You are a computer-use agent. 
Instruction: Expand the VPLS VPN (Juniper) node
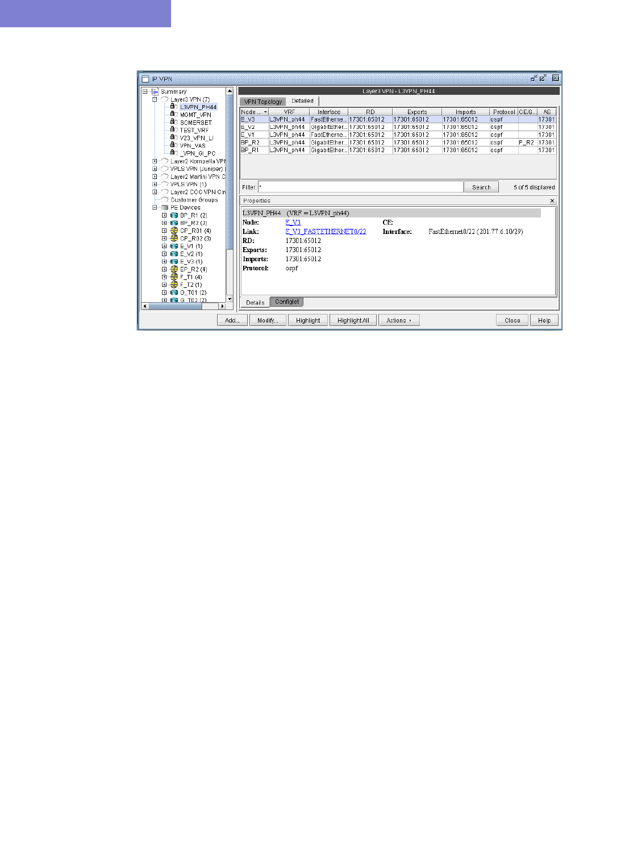click(155, 169)
